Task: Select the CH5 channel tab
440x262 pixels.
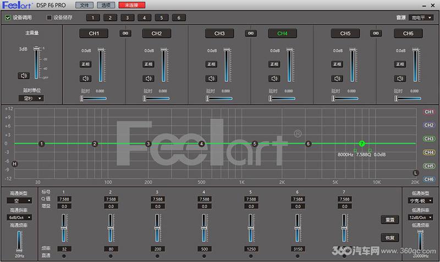Action: (345, 34)
